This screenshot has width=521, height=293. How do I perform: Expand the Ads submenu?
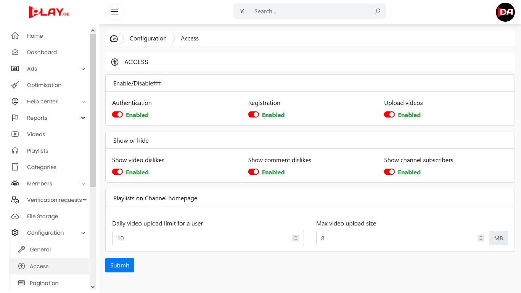click(x=83, y=69)
